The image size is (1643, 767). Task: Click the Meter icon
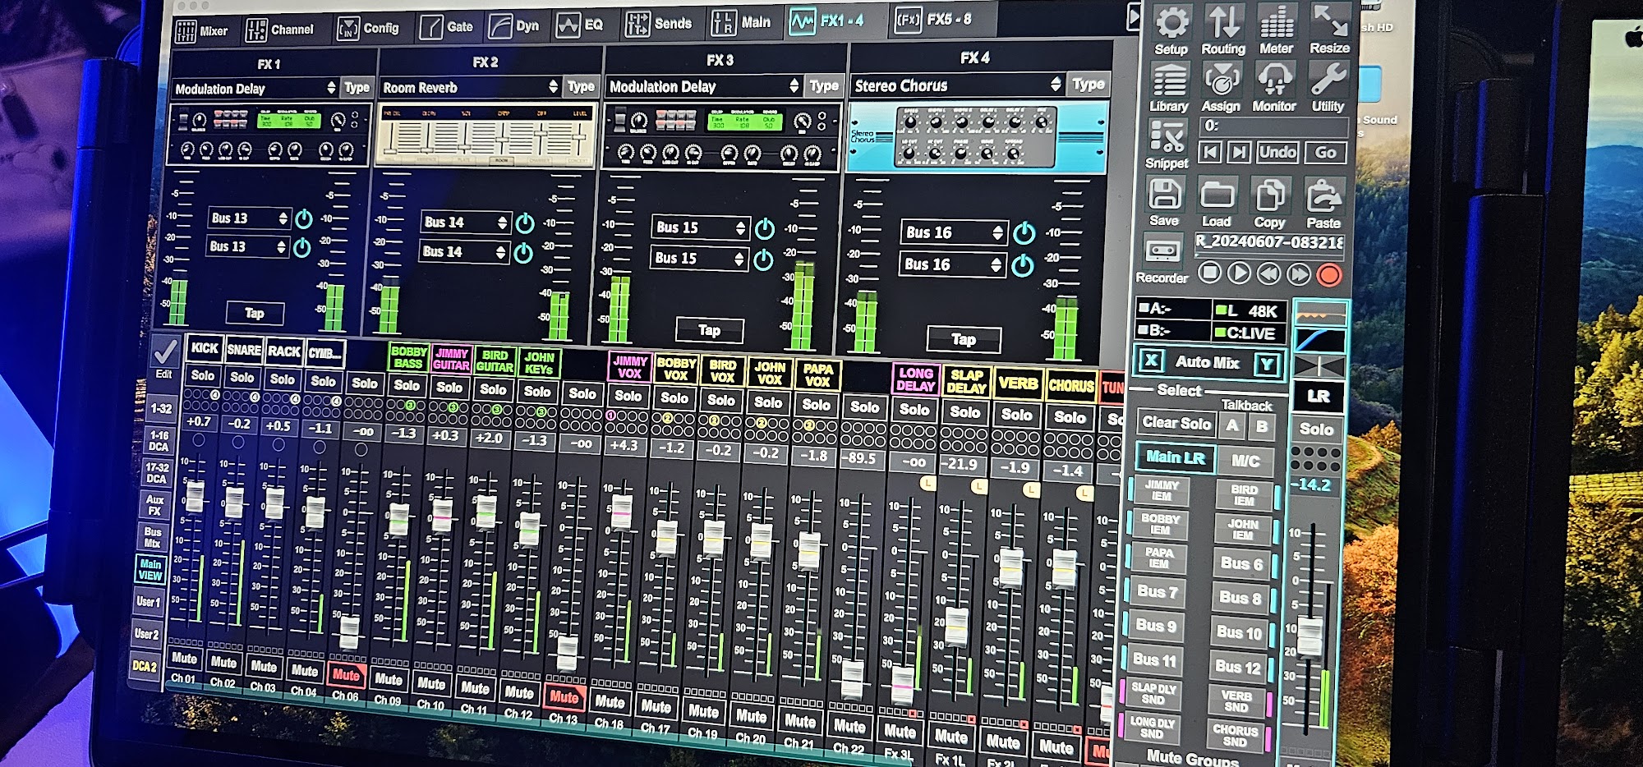(1277, 23)
